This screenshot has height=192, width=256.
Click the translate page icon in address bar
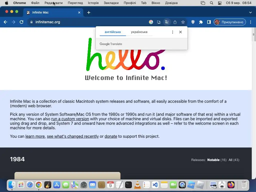[x=167, y=22]
